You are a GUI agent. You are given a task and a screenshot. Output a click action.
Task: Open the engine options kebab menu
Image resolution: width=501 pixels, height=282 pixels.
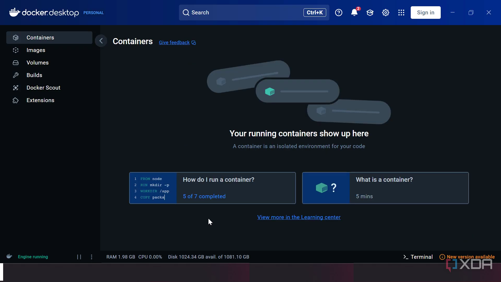tap(92, 257)
